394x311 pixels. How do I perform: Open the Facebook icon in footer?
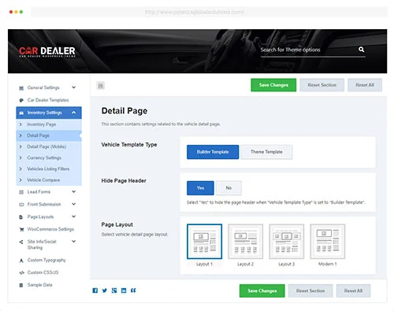coord(95,291)
